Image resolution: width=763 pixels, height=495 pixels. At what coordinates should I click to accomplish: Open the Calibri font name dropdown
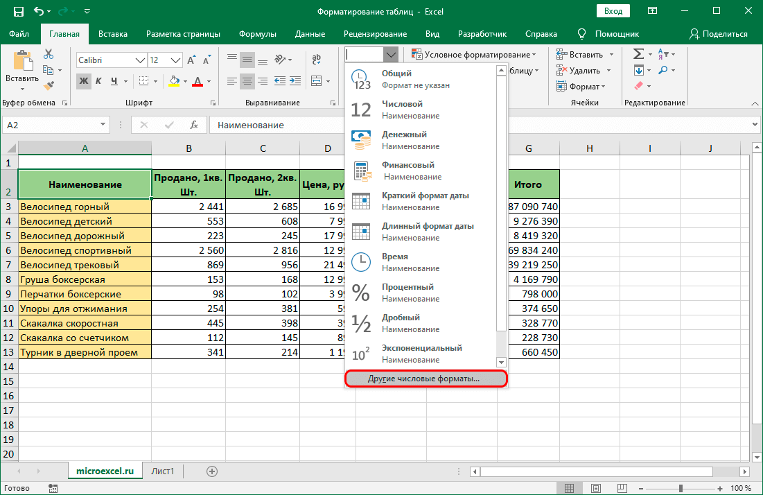tap(140, 60)
